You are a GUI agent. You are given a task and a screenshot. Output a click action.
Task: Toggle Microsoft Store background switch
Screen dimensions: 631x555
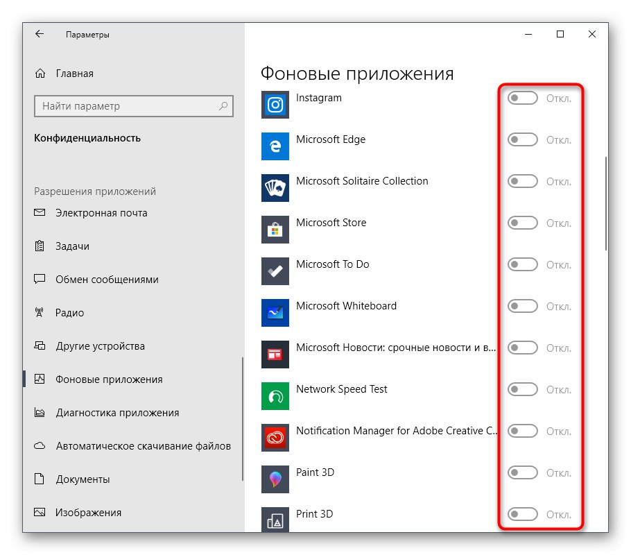tap(522, 223)
